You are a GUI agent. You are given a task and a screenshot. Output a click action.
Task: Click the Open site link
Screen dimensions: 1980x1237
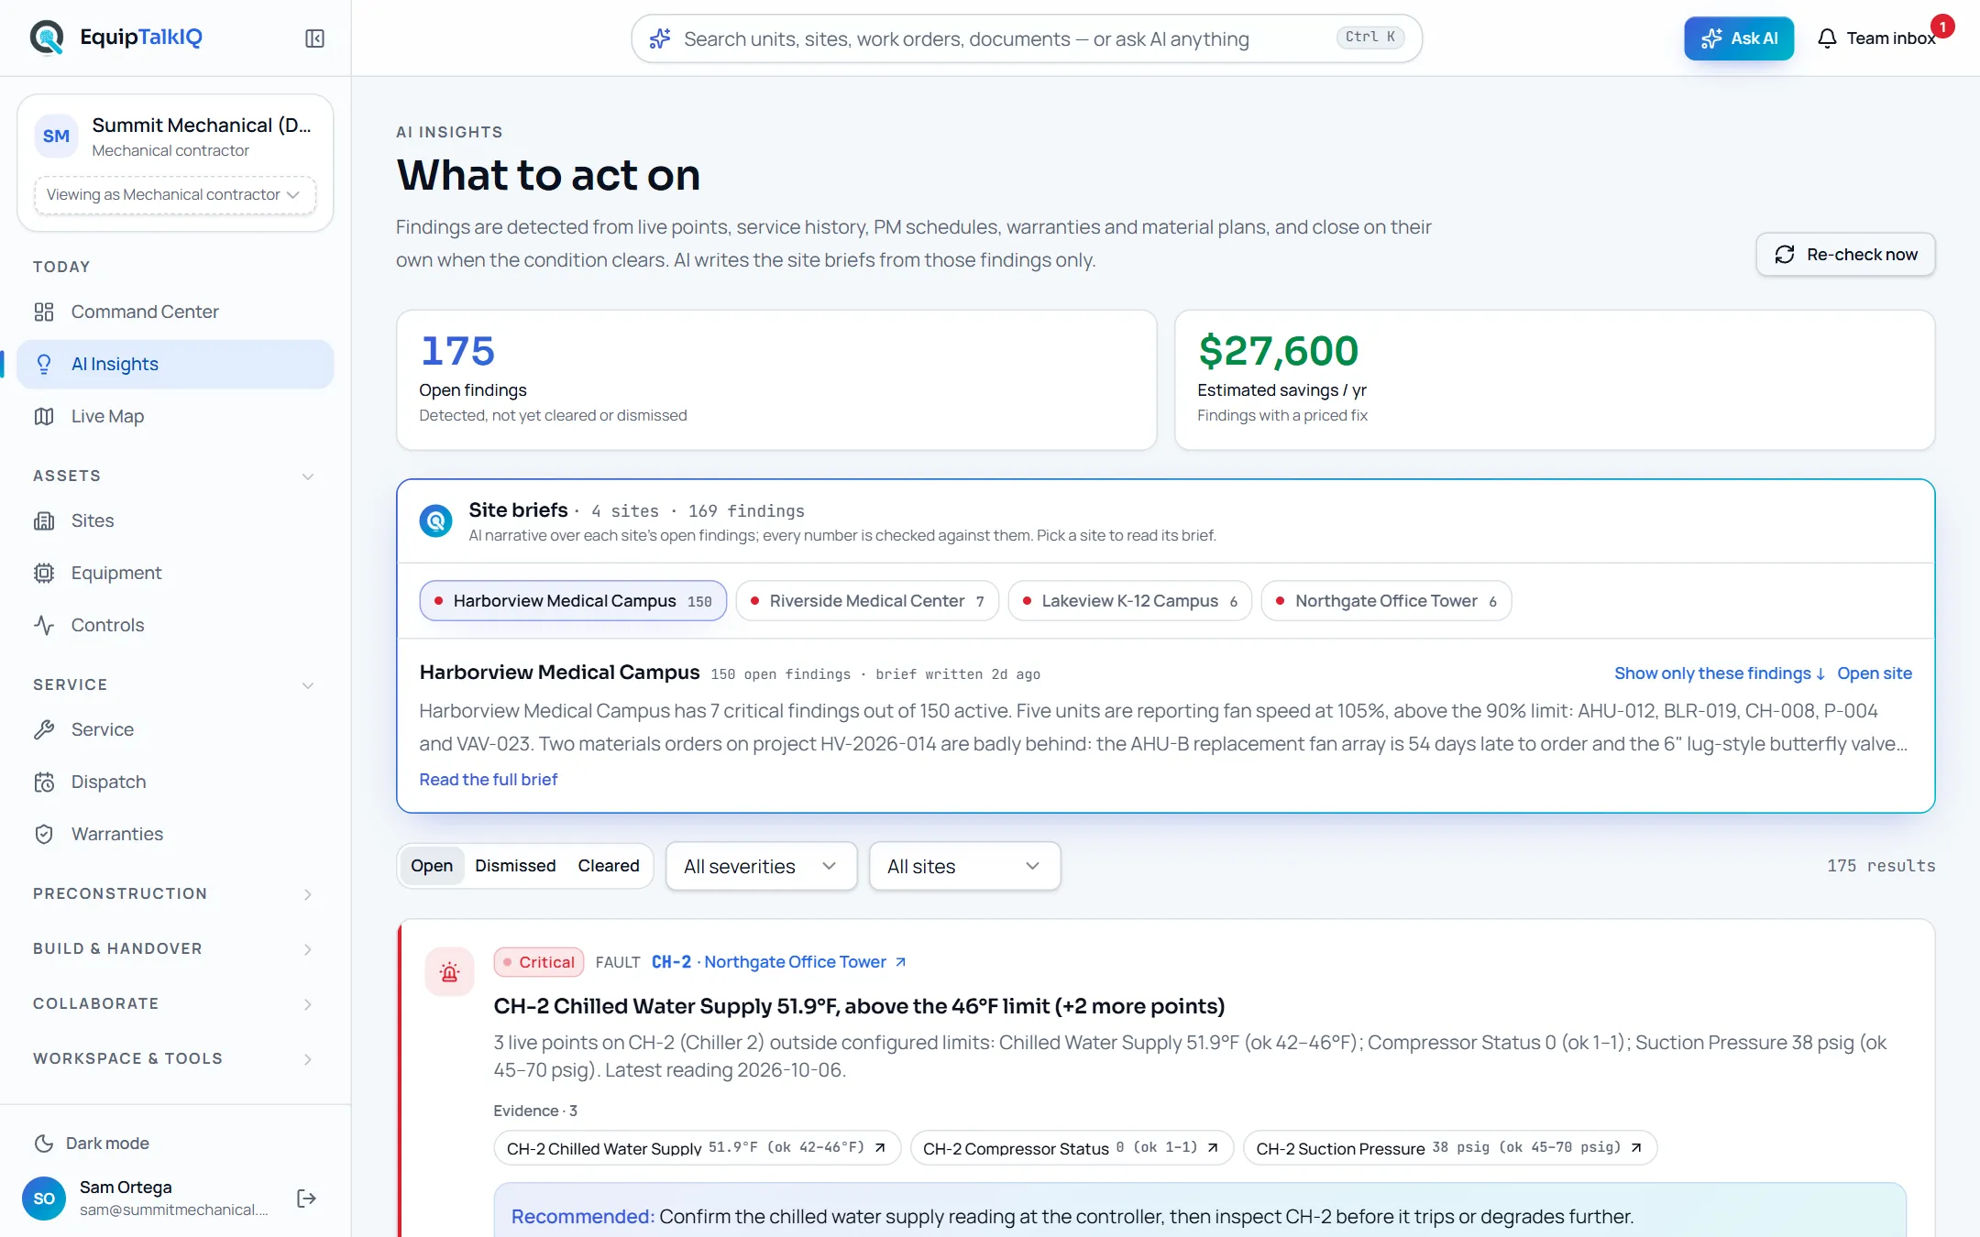click(x=1875, y=673)
